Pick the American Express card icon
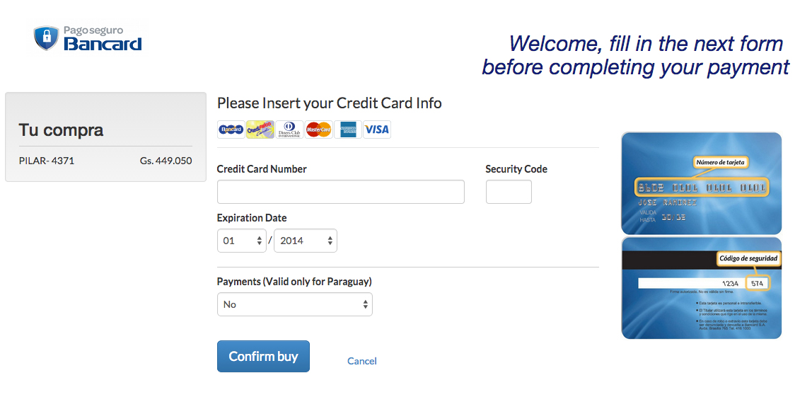Viewport: 812px width, 397px height. (x=348, y=130)
